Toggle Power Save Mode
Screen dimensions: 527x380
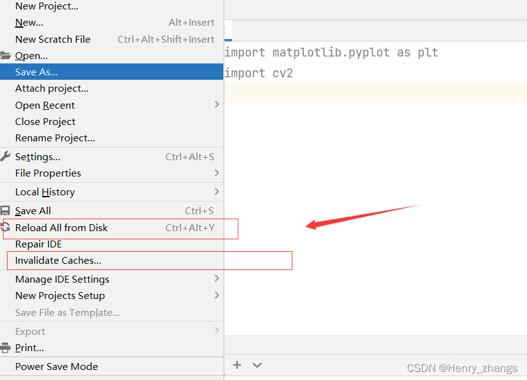[56, 366]
